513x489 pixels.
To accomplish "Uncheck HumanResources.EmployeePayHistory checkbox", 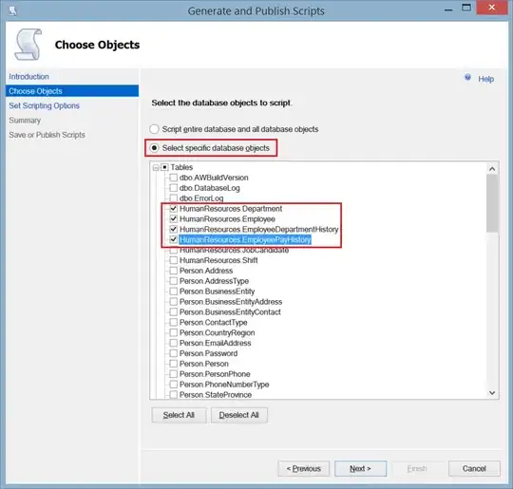I will [174, 240].
